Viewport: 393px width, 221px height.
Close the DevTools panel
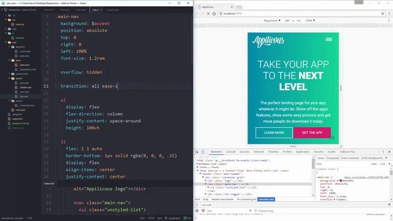(x=389, y=152)
